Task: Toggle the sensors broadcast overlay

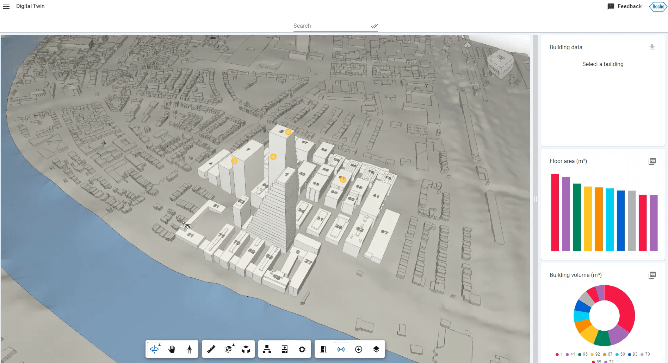Action: pyautogui.click(x=341, y=349)
